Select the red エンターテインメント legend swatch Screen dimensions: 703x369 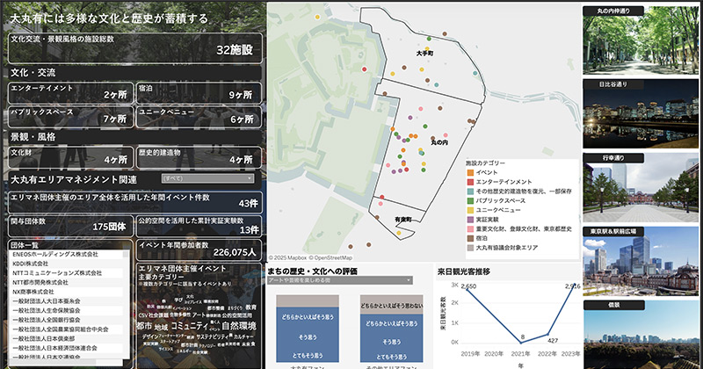point(470,181)
